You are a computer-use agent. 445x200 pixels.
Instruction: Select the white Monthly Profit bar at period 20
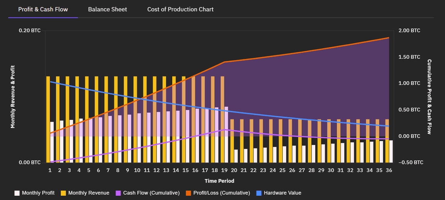pos(236,156)
